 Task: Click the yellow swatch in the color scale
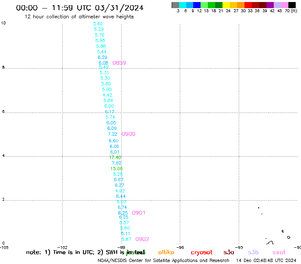[226, 5]
